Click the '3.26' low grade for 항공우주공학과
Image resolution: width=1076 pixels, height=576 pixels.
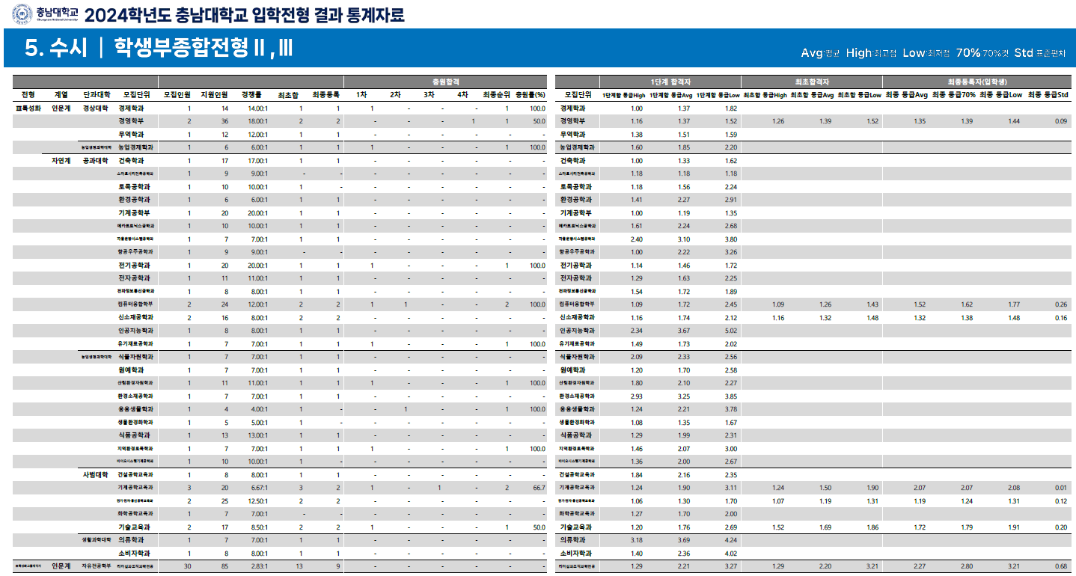tap(731, 252)
